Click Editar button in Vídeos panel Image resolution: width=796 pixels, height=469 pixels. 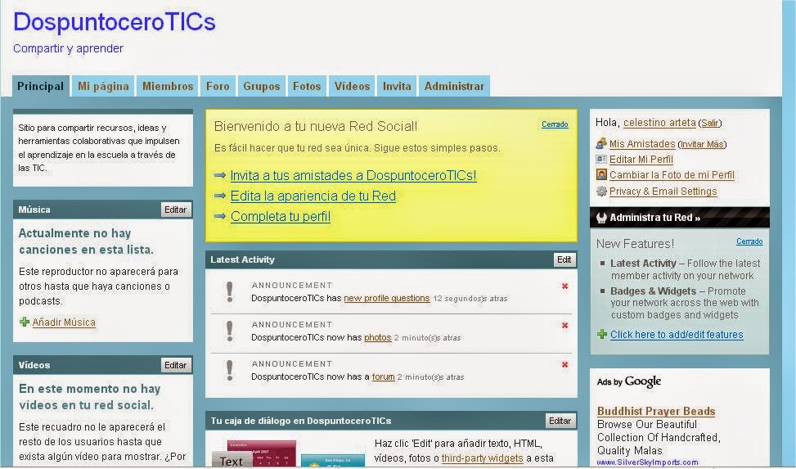tap(176, 365)
